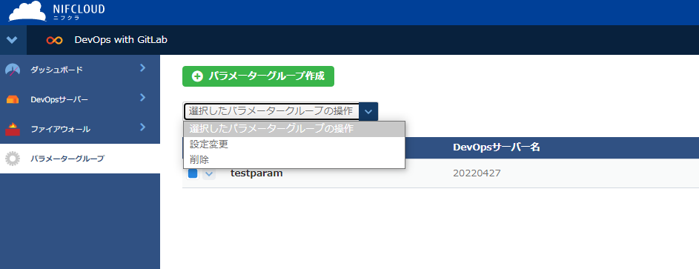Select 設定変更 from the dropdown list

[x=294, y=145]
